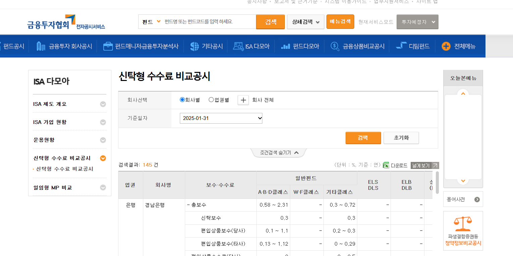Image resolution: width=513 pixels, height=256 pixels.
Task: Open the 상세검색 dropdown
Action: point(305,22)
